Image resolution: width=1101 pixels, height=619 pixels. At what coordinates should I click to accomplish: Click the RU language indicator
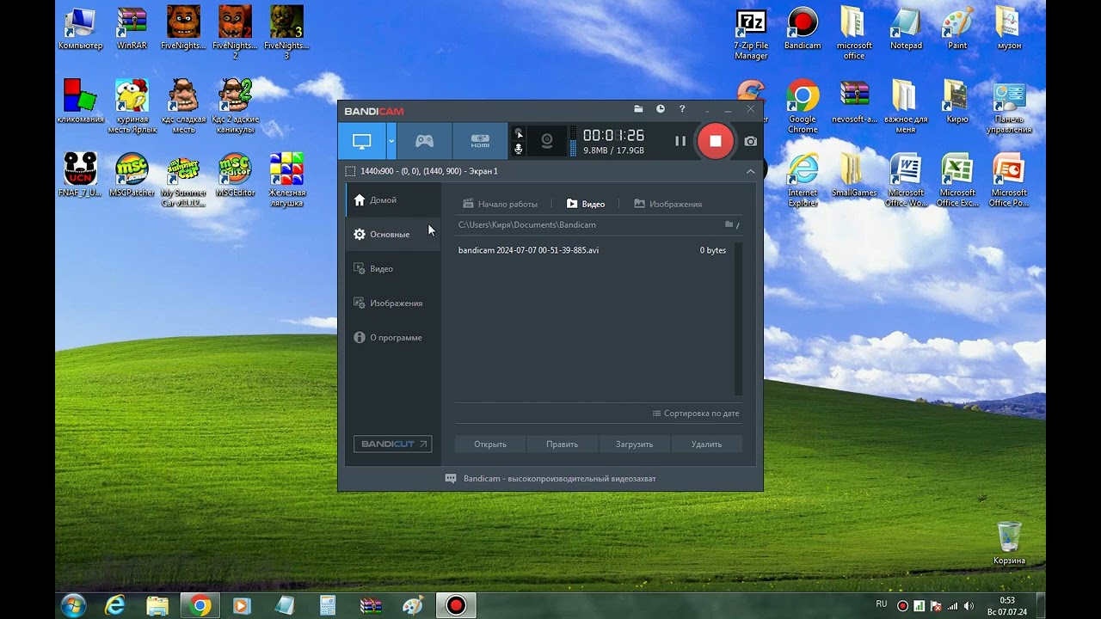pyautogui.click(x=882, y=604)
